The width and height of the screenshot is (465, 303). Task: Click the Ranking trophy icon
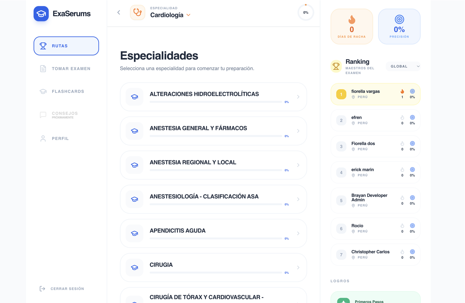coord(336,66)
